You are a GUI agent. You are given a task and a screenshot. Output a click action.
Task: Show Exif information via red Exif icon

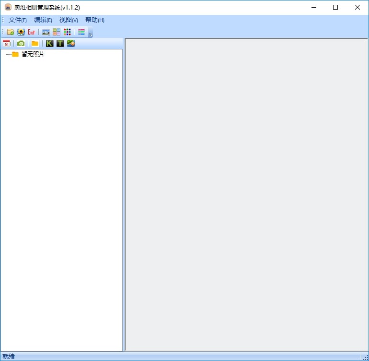point(31,32)
